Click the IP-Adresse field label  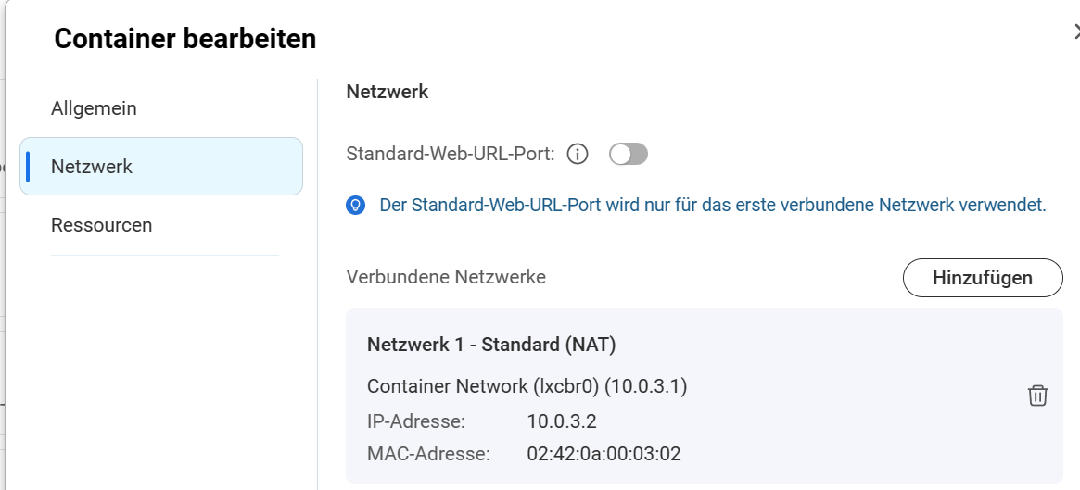click(x=416, y=422)
